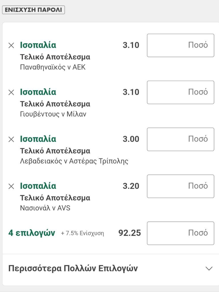Viewport: 219px width, 292px height.
Task: Focus the 4 επιλογών parlay stake field
Action: pyautogui.click(x=181, y=233)
